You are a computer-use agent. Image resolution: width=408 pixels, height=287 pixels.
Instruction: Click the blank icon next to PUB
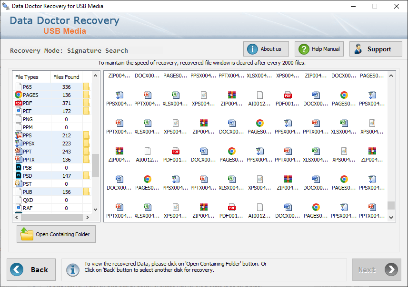pyautogui.click(x=19, y=191)
